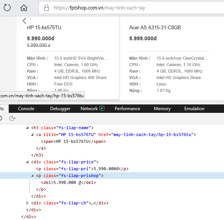Collapse the h3 fs-ilap-name node
224x220 pixels.
(27, 128)
